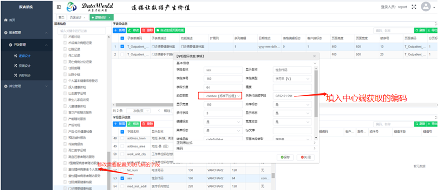Click the DataWorld logo

click(x=90, y=7)
